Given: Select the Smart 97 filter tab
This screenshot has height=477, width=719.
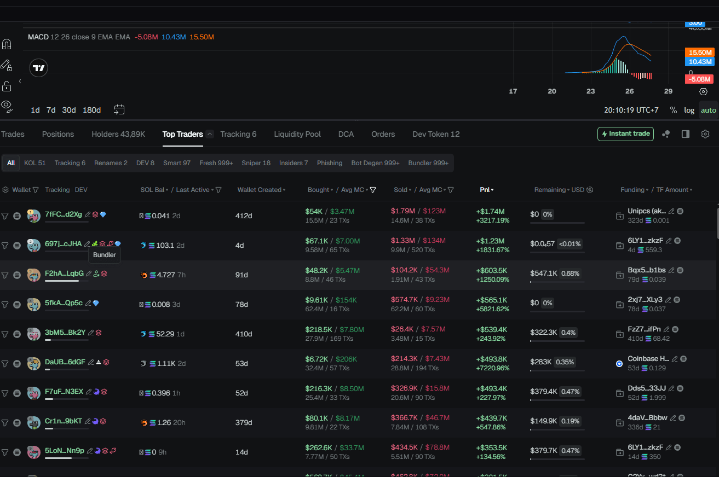Looking at the screenshot, I should 176,163.
